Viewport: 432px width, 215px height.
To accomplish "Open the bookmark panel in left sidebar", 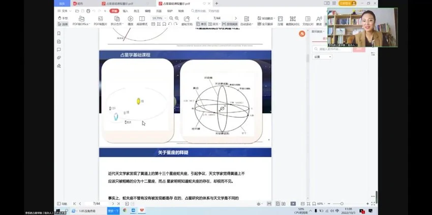I will [58, 33].
